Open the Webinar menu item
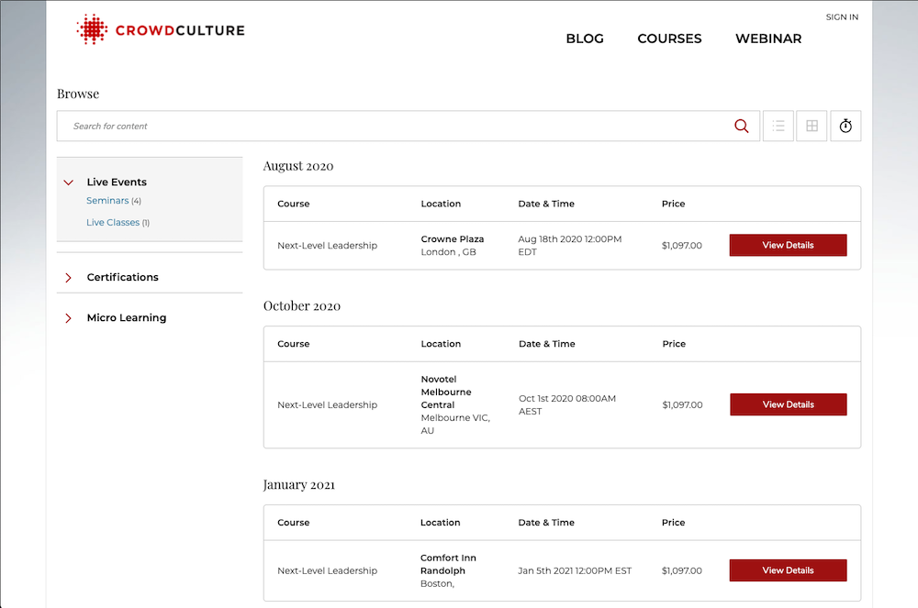Screen dimensions: 918x608 (768, 39)
